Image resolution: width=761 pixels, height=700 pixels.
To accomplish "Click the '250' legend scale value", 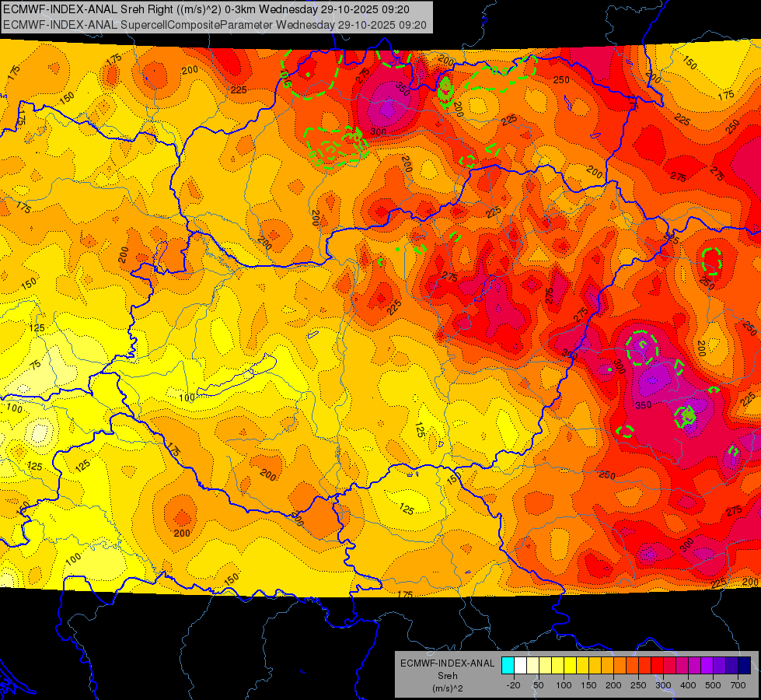I will [x=638, y=685].
